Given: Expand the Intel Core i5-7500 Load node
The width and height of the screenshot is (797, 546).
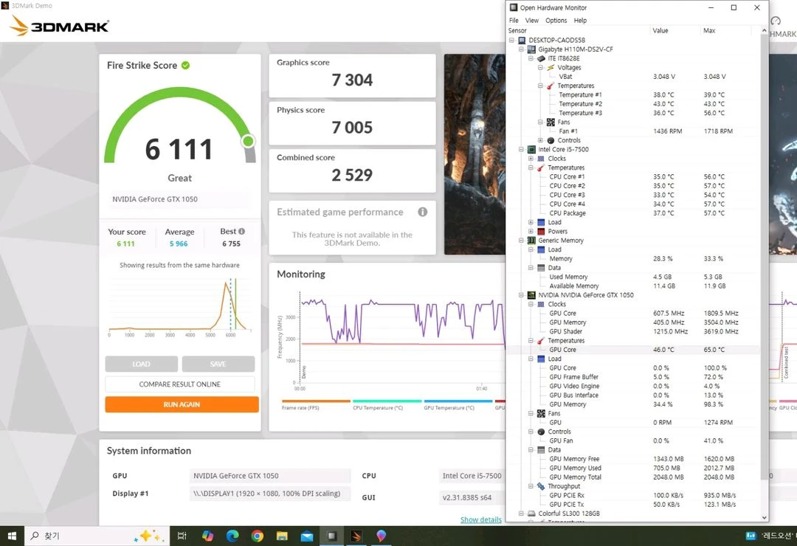Looking at the screenshot, I should pos(531,222).
